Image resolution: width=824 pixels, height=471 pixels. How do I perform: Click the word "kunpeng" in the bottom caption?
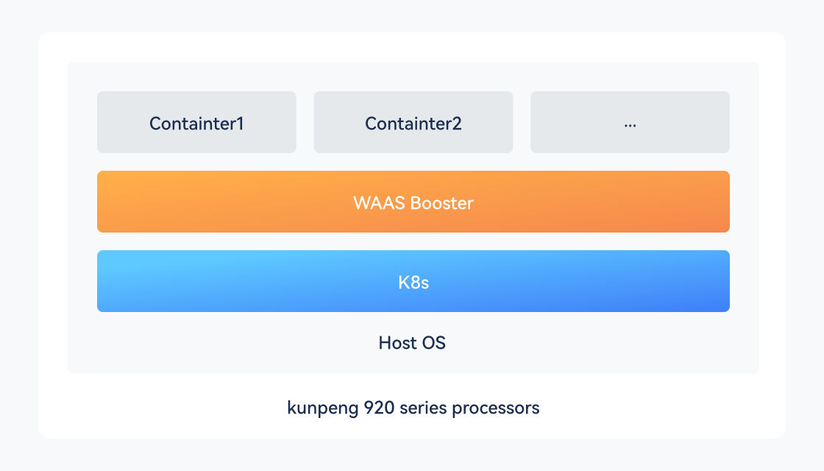tap(322, 408)
